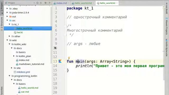Click line number 16 in the gutter

pyautogui.click(x=55, y=75)
